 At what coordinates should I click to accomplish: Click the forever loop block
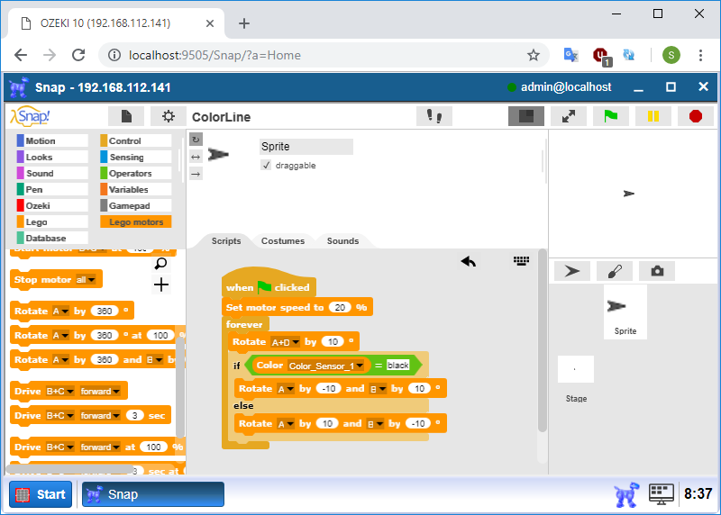tap(244, 324)
